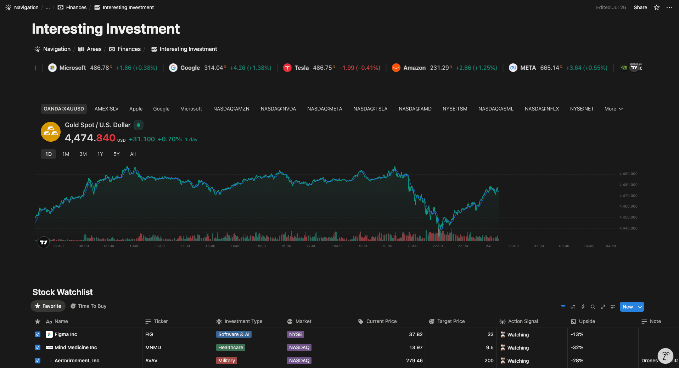Viewport: 679px width, 368px height.
Task: Click the Microsoft logo in ticker tape
Action: point(52,68)
